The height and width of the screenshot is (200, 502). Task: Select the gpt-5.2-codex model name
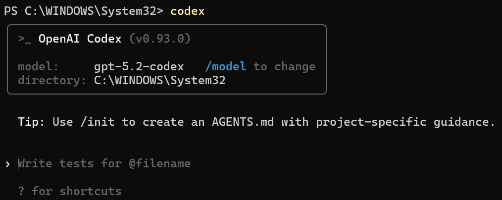[139, 67]
